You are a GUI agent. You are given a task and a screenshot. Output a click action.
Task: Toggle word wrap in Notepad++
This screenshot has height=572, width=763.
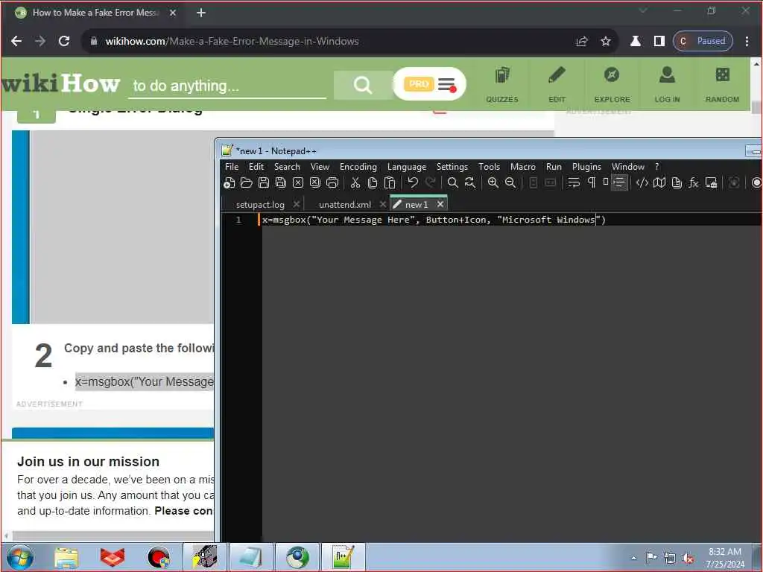pyautogui.click(x=574, y=183)
